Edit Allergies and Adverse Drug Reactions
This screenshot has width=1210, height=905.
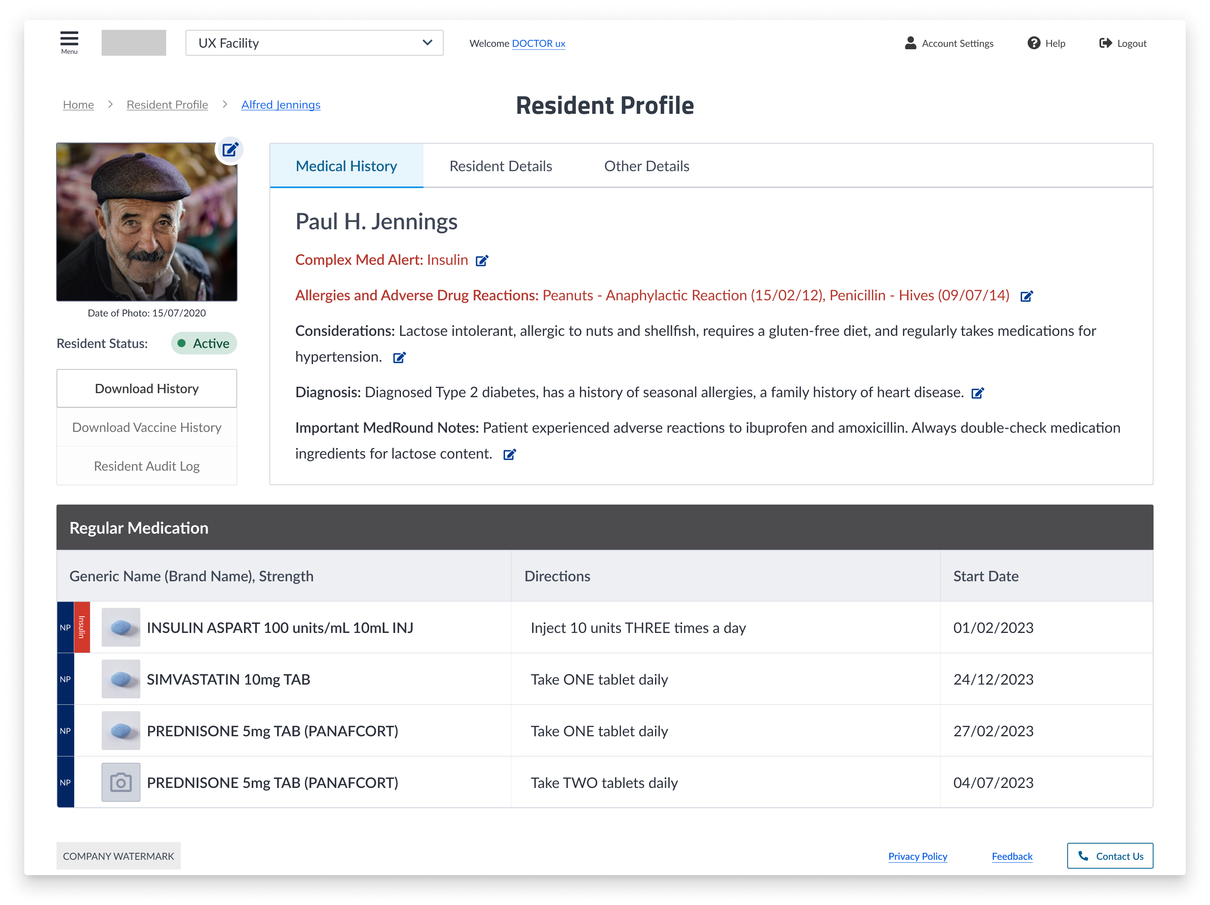(x=1027, y=296)
